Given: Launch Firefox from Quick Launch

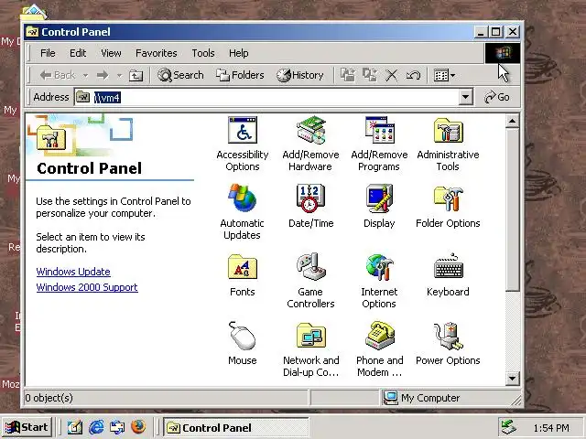Looking at the screenshot, I should pyautogui.click(x=138, y=427).
